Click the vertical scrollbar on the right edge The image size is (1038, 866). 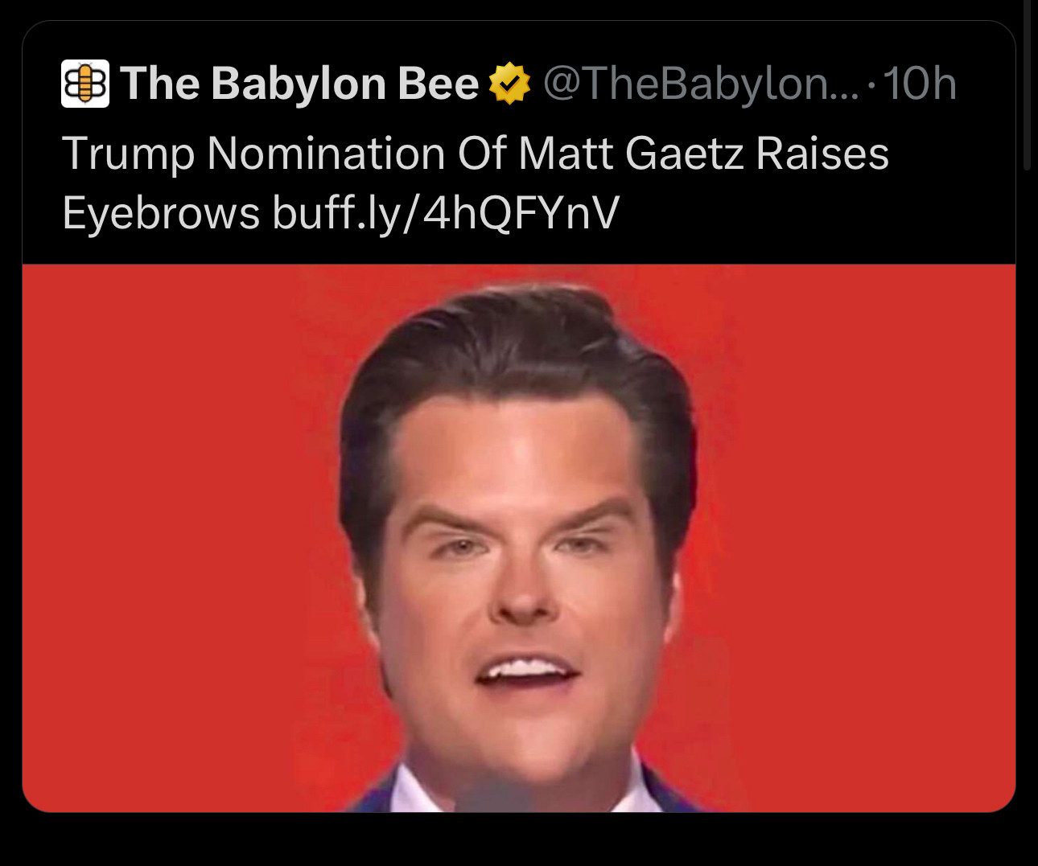click(1027, 84)
